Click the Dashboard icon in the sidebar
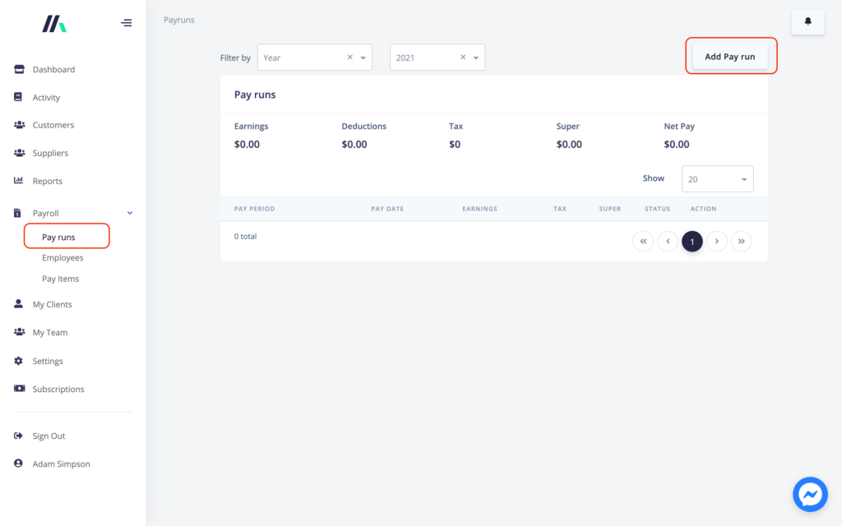 tap(19, 70)
